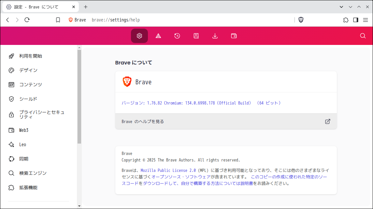The height and width of the screenshot is (209, 373).
Task: Open the History clock icon
Action: 177,36
